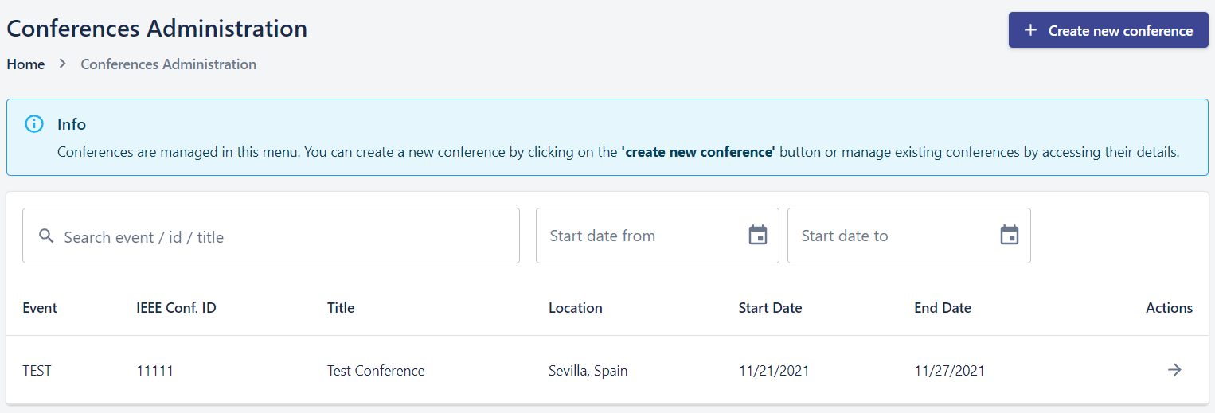Click the Info circle icon in the banner
The height and width of the screenshot is (413, 1215).
point(34,124)
